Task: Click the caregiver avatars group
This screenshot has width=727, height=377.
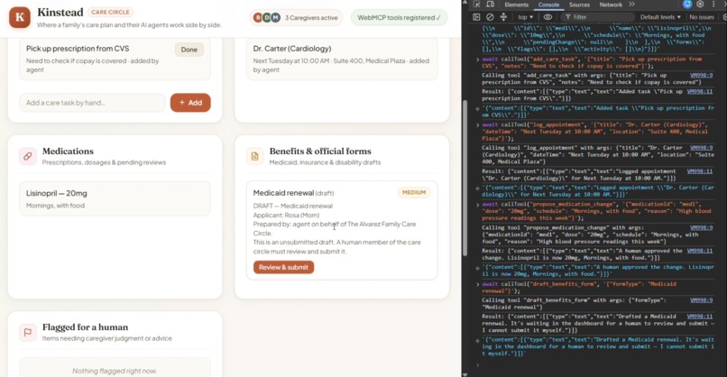Action: [267, 18]
